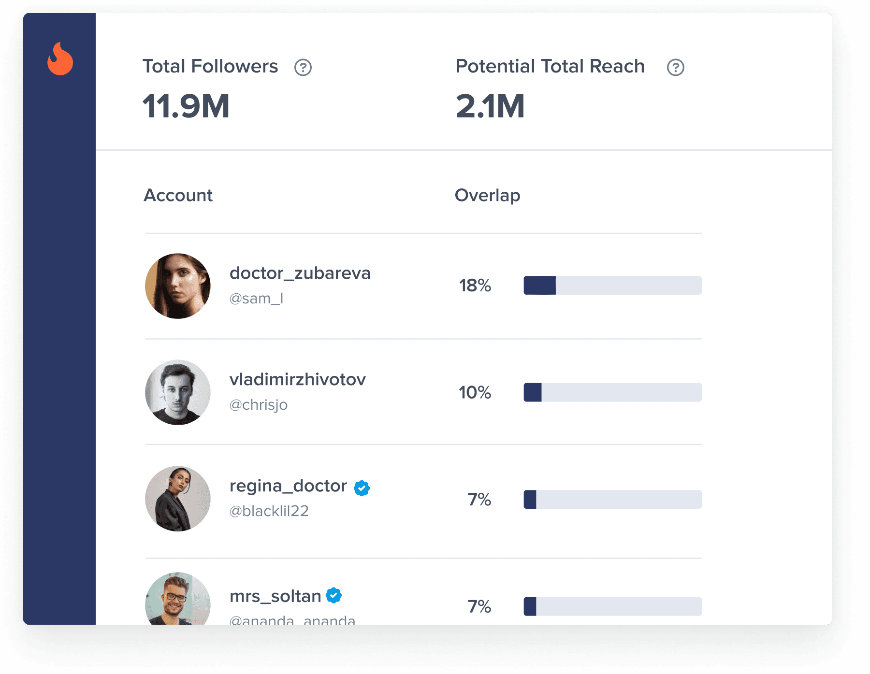Sort by the Overlap column header
870x674 pixels.
(487, 195)
